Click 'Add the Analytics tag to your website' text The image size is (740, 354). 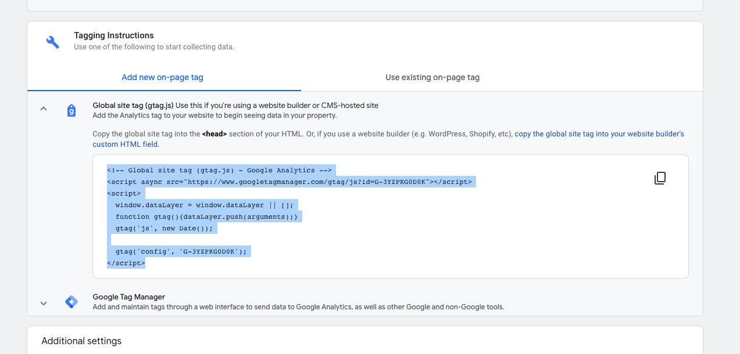[x=215, y=115]
